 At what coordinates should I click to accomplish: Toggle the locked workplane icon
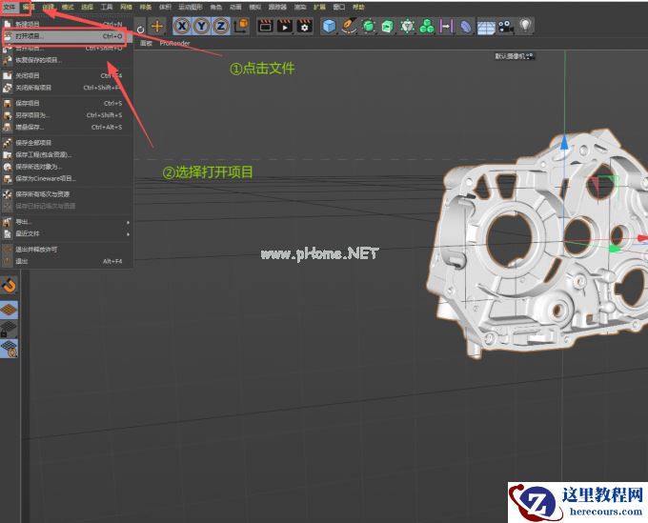pyautogui.click(x=9, y=330)
